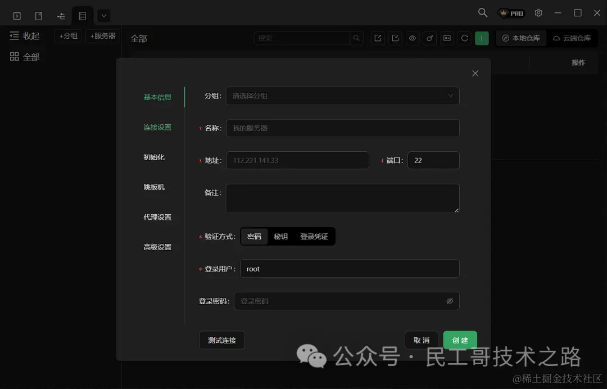
Task: Toggle the eye icon in the repository toolbar
Action: 413,38
